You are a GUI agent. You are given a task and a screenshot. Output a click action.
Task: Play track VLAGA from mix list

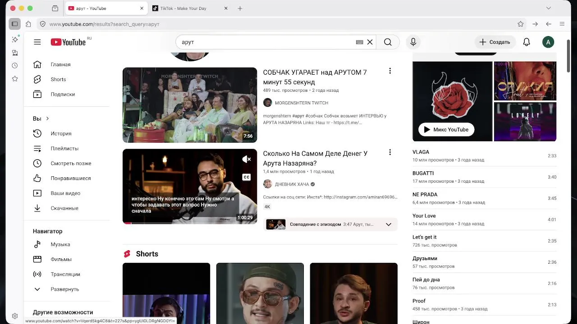pyautogui.click(x=484, y=156)
